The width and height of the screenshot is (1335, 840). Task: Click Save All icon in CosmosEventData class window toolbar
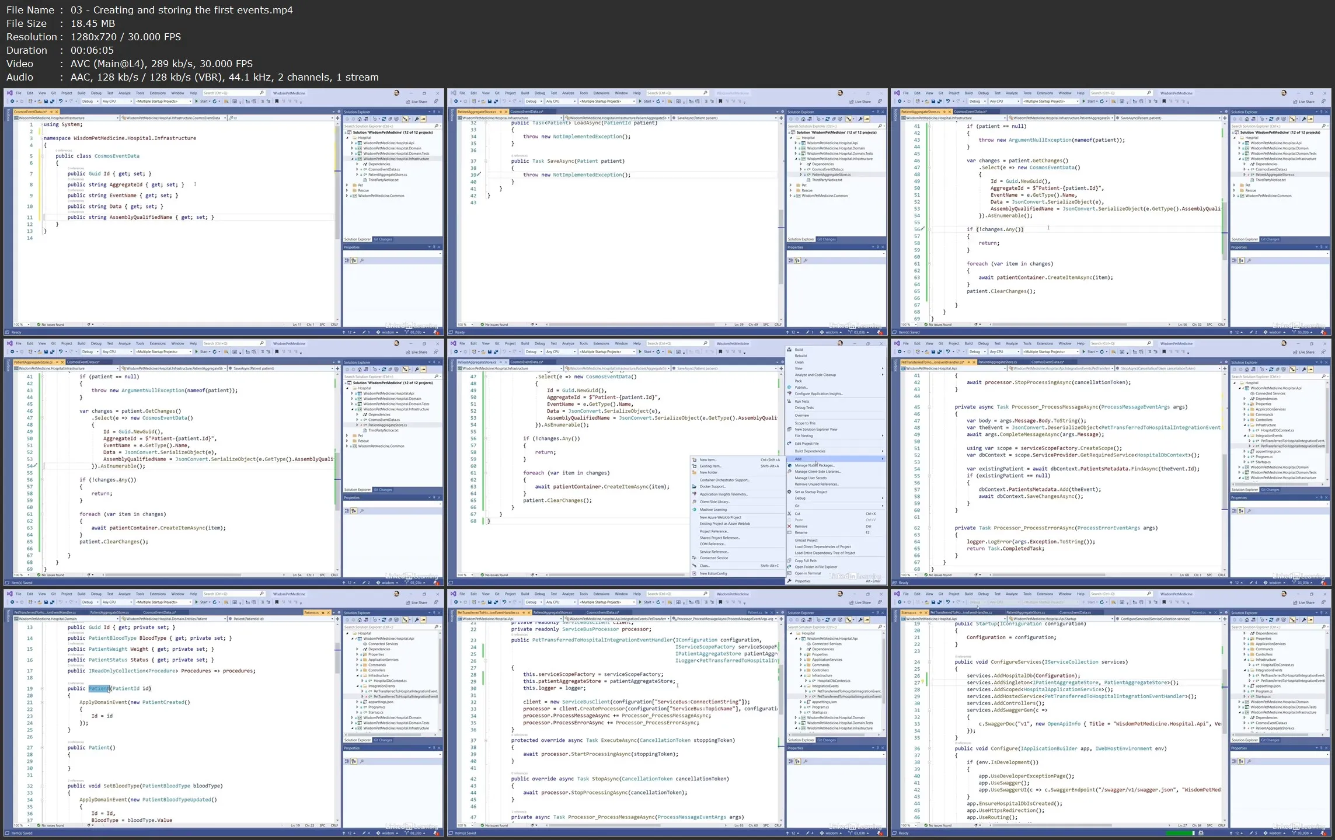(53, 101)
